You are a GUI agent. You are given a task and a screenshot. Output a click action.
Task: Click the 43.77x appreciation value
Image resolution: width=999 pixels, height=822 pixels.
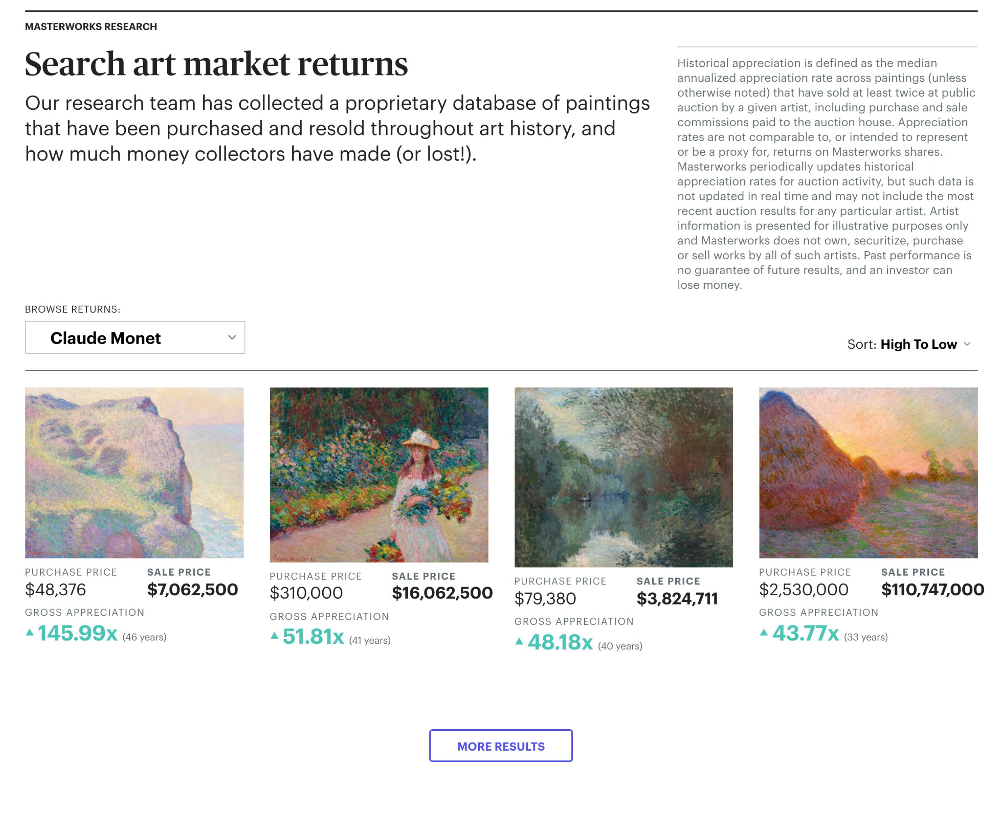805,634
